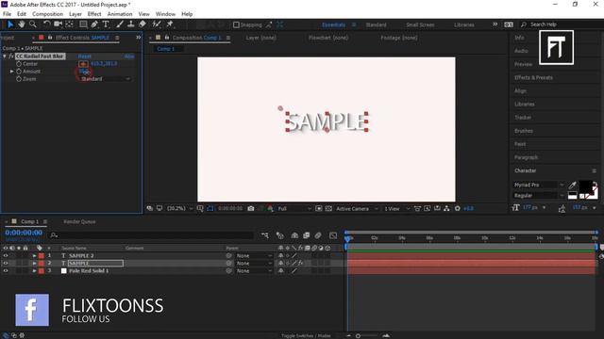
Task: Select the Pen tool
Action: click(94, 24)
